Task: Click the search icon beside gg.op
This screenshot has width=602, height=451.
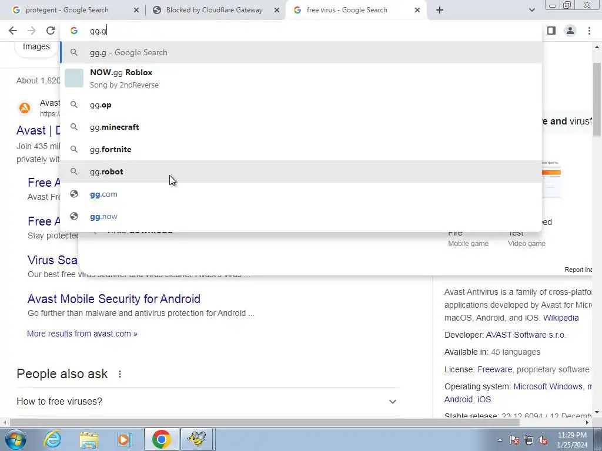Action: (x=74, y=105)
